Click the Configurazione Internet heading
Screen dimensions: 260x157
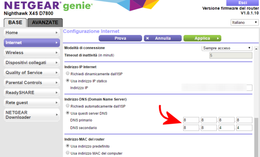pos(91,31)
